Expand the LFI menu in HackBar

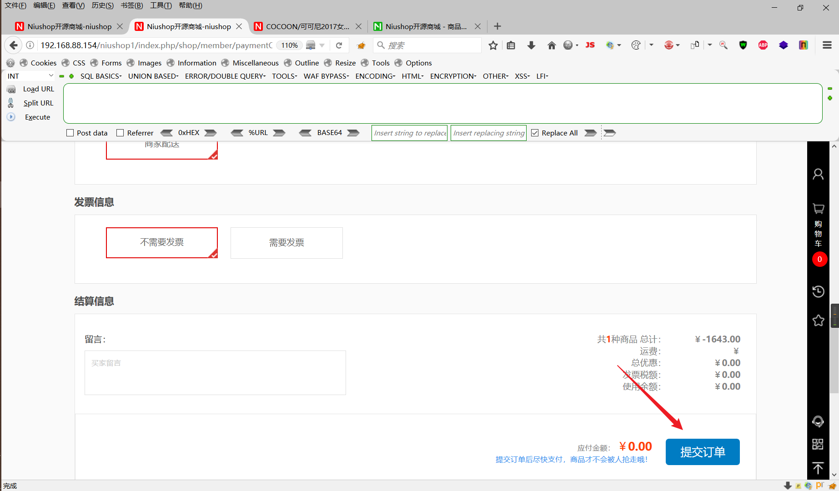coord(542,76)
